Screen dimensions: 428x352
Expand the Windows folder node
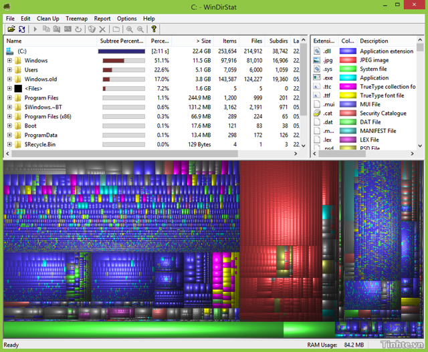9,60
